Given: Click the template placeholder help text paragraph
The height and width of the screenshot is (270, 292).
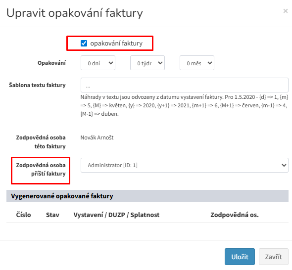Looking at the screenshot, I should (x=185, y=105).
